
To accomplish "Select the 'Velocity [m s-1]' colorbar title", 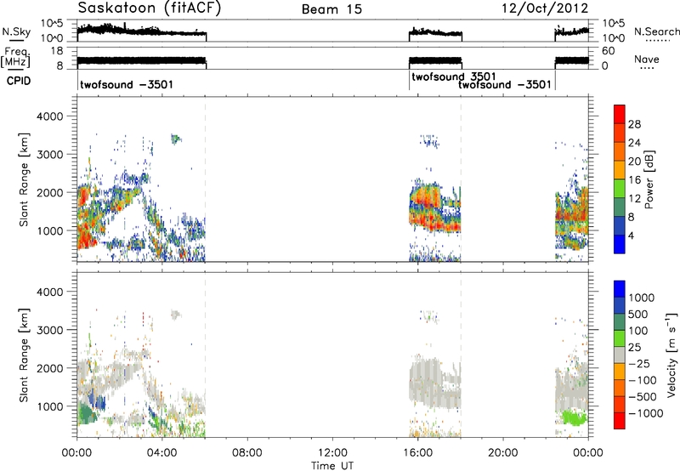I will (x=671, y=355).
